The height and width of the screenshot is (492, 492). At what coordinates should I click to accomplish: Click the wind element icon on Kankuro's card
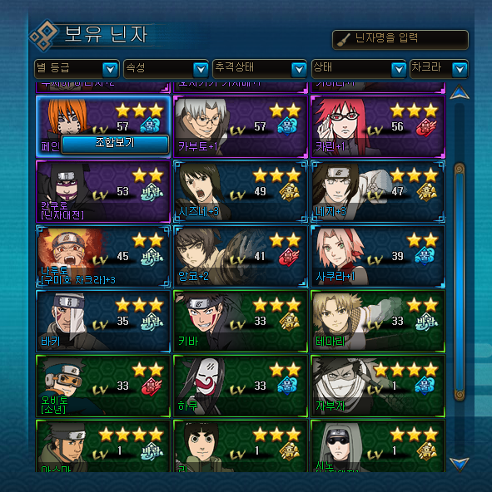152,192
